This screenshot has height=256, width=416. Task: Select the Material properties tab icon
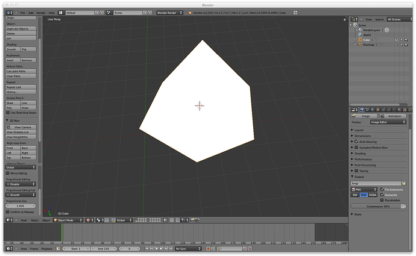tap(399, 110)
